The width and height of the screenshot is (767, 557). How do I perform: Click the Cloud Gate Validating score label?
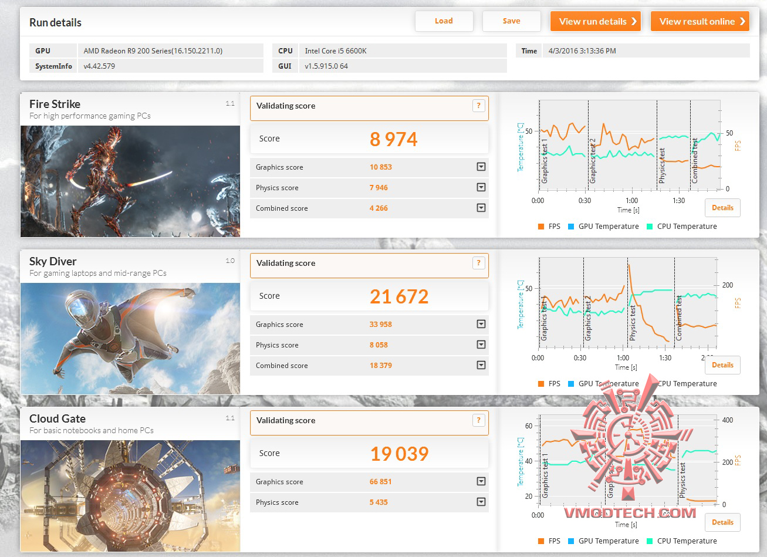286,421
